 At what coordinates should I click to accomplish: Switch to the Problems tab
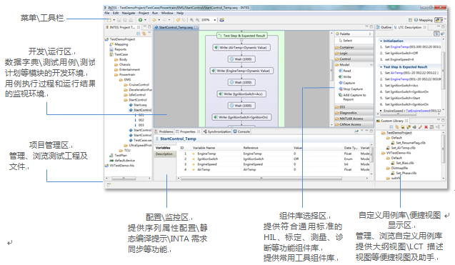click(x=164, y=131)
